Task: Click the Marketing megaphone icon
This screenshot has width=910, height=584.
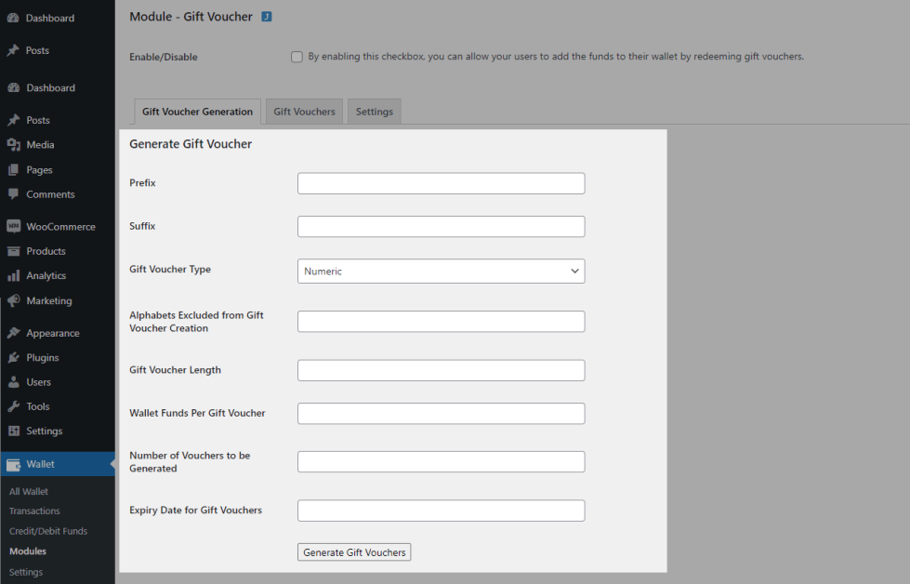Action: pos(13,301)
